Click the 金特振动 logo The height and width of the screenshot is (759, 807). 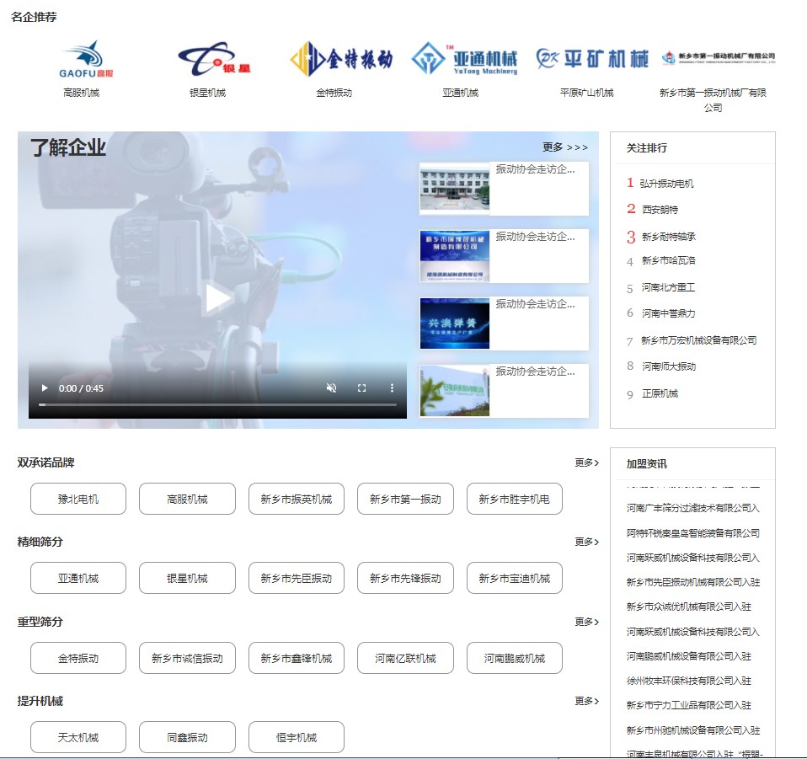pos(341,59)
